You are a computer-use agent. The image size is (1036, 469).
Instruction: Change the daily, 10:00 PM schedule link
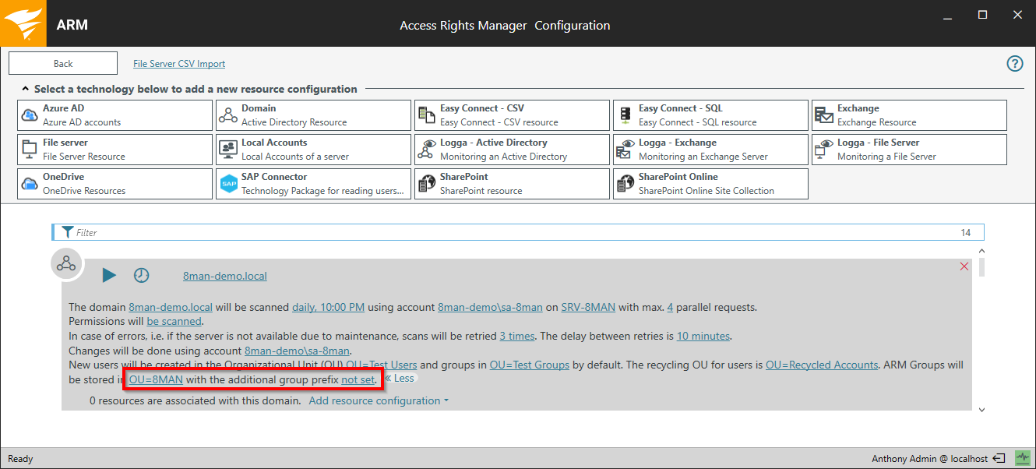coord(328,307)
